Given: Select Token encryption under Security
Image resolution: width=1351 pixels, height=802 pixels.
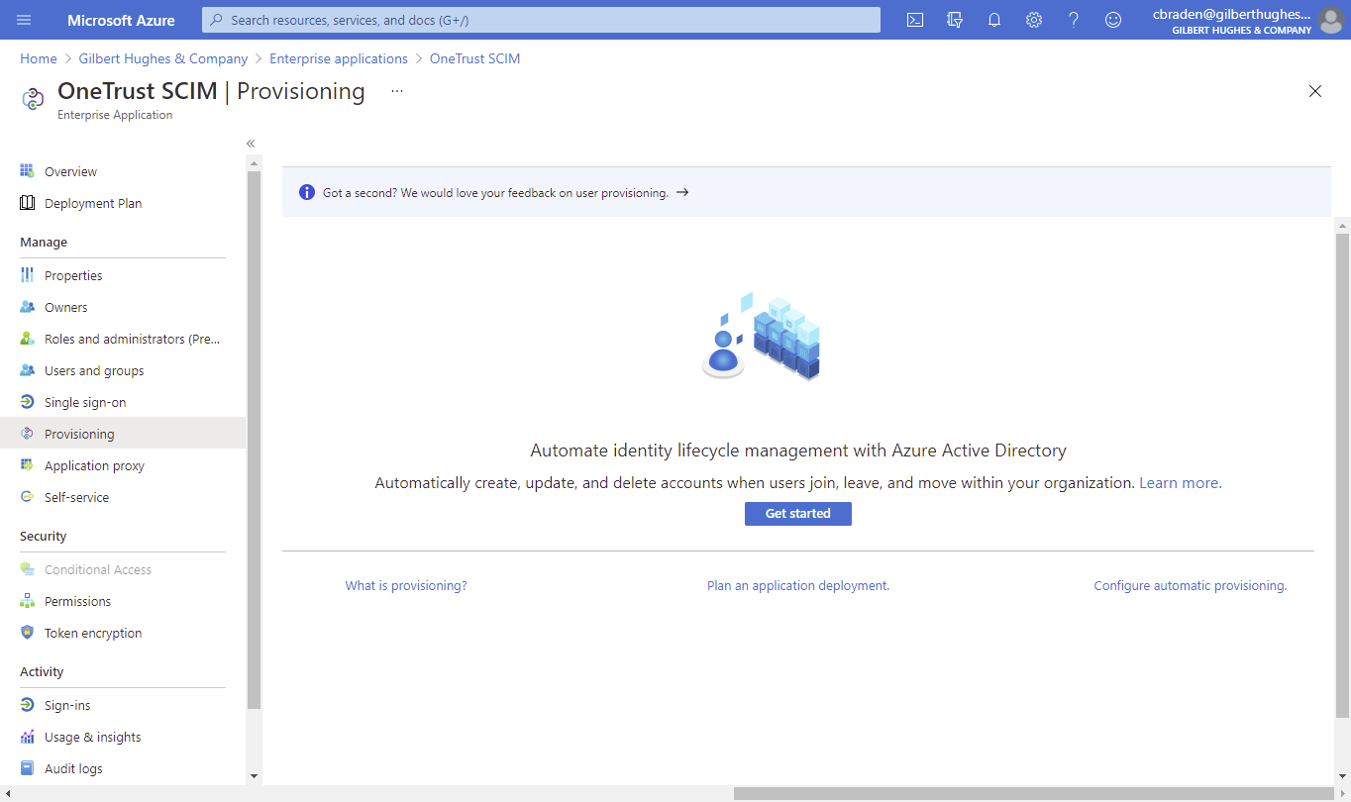Looking at the screenshot, I should [92, 633].
